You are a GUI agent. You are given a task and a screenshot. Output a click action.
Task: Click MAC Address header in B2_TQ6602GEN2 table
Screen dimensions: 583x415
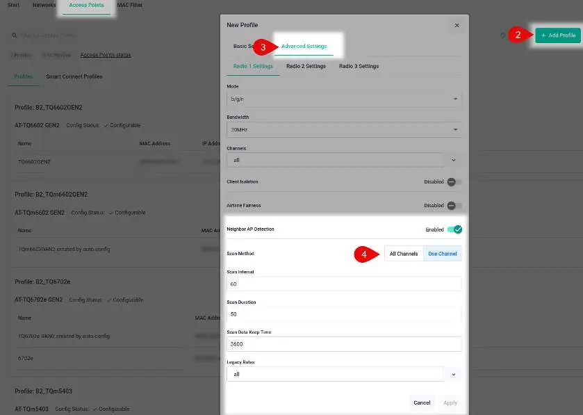pyautogui.click(x=155, y=143)
